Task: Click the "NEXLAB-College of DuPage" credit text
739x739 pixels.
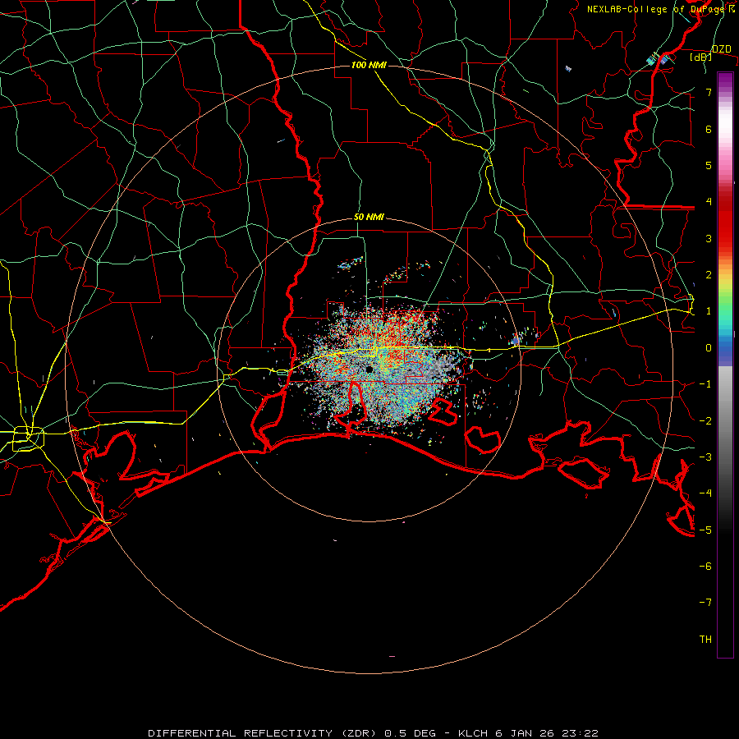Action: click(655, 9)
